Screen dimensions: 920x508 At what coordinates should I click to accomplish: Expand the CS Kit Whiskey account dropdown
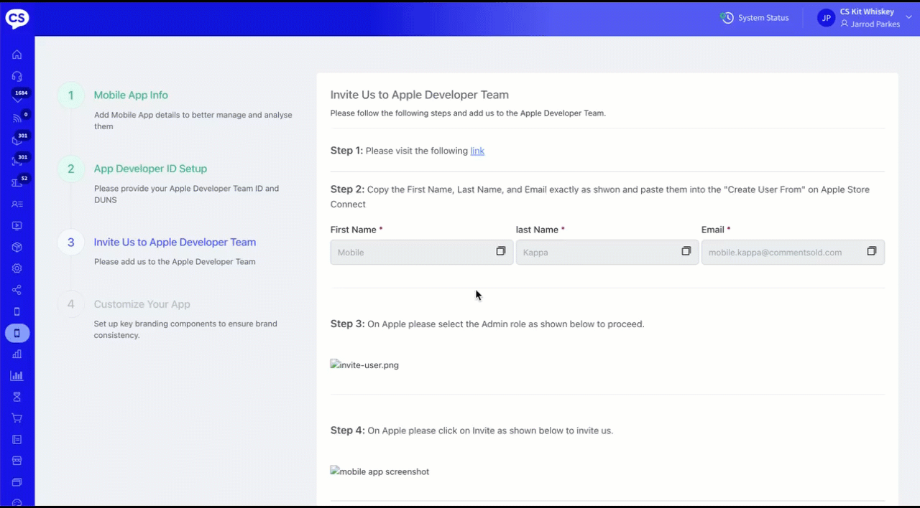pos(908,17)
